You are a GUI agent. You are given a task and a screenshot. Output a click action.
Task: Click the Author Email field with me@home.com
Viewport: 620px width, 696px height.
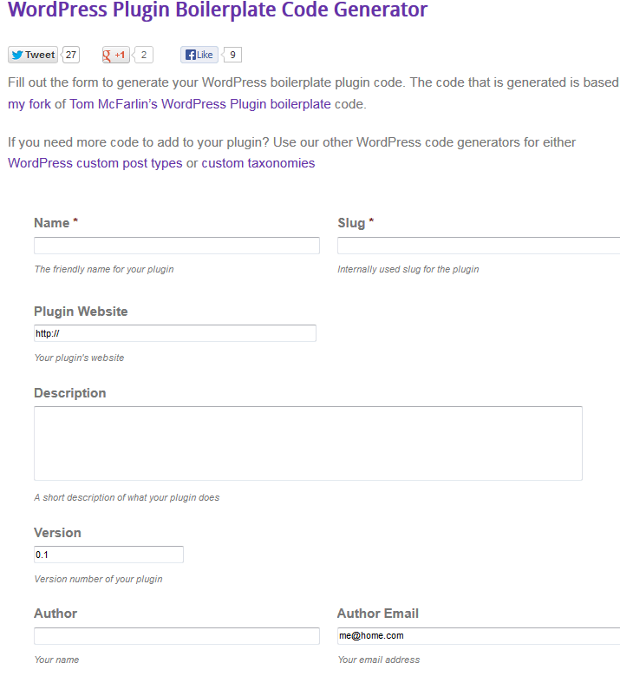[x=479, y=635]
